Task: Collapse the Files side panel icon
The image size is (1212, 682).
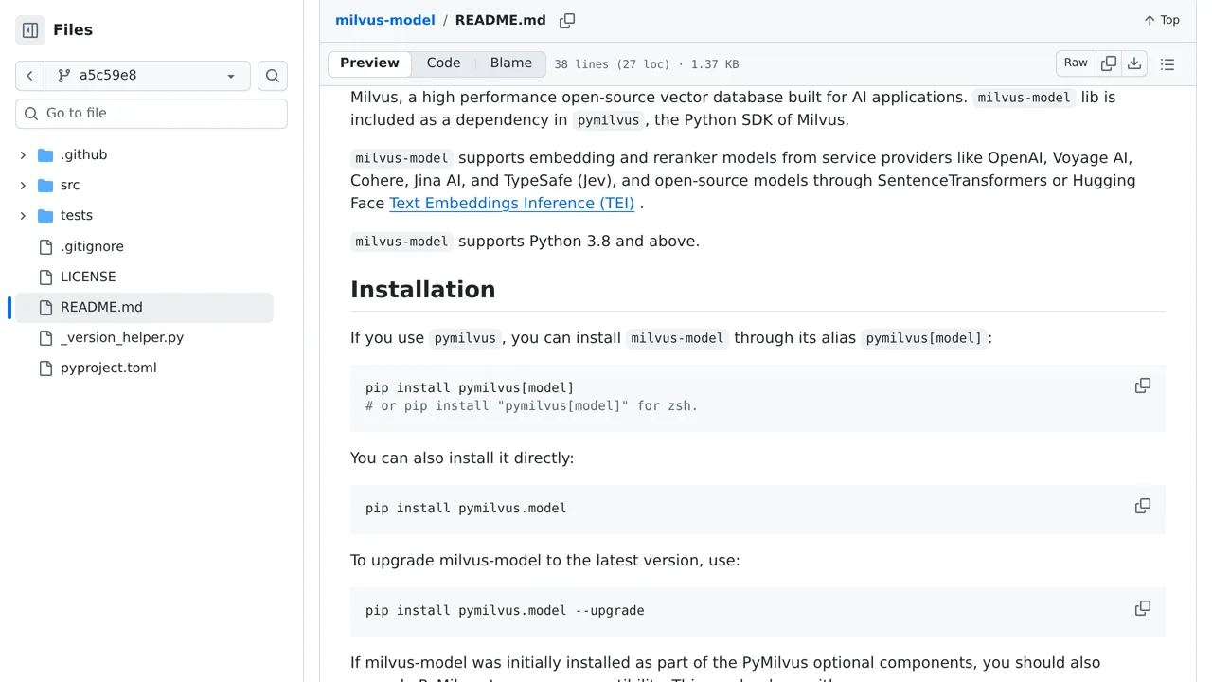Action: click(30, 30)
